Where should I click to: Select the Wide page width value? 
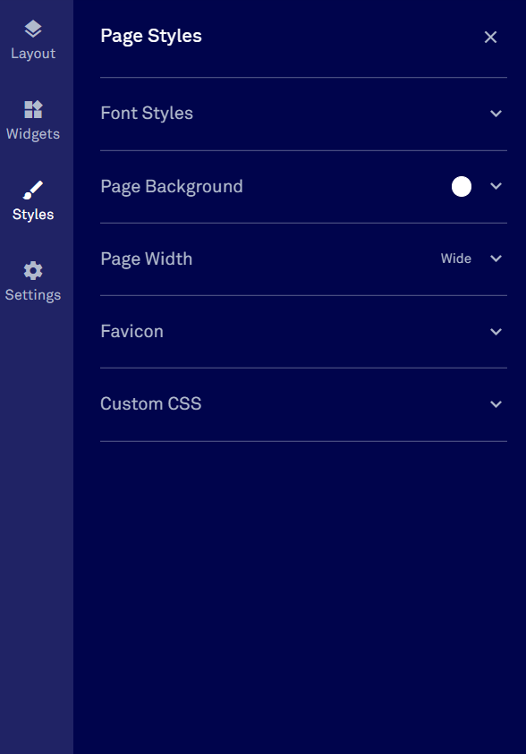pyautogui.click(x=456, y=258)
